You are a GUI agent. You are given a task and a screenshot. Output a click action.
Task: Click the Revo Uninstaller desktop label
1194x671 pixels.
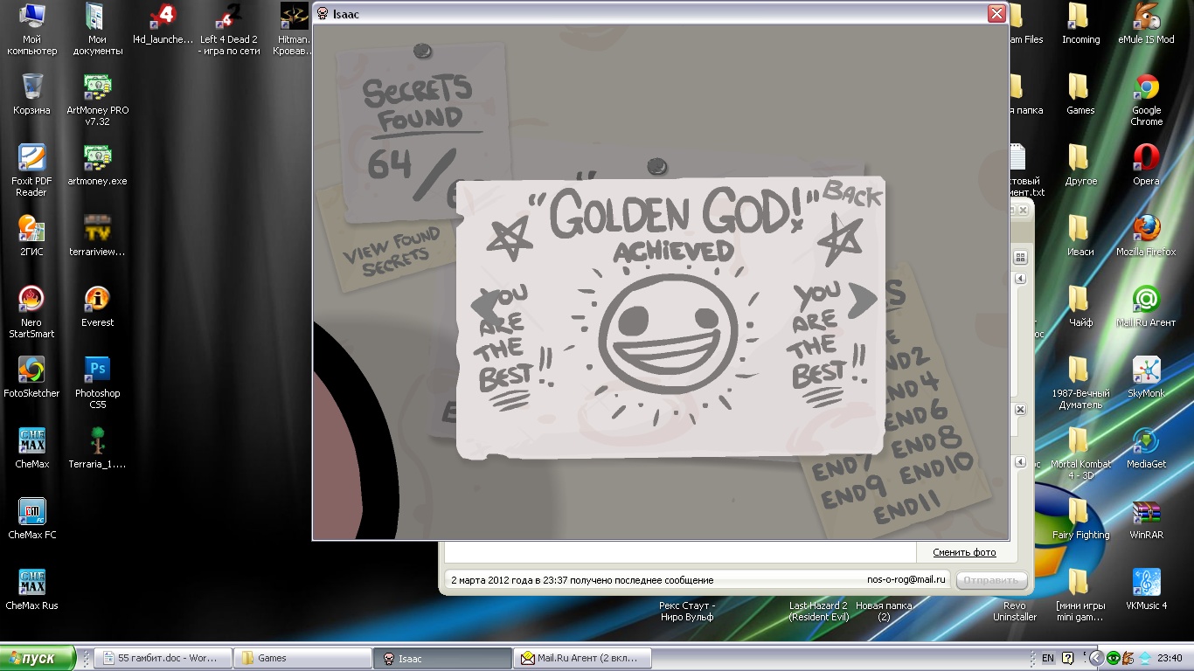pos(1014,611)
